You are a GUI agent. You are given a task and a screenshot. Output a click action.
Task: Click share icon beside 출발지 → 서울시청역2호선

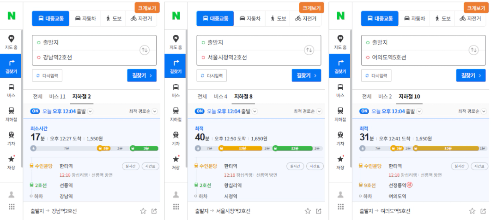click(x=318, y=211)
